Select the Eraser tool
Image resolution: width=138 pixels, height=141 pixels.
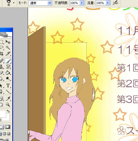pos(2,72)
